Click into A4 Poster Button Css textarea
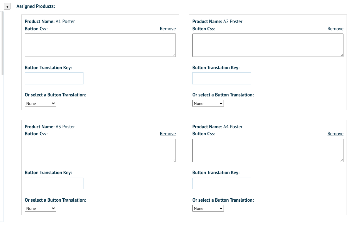This screenshot has width=358, height=226. point(268,150)
